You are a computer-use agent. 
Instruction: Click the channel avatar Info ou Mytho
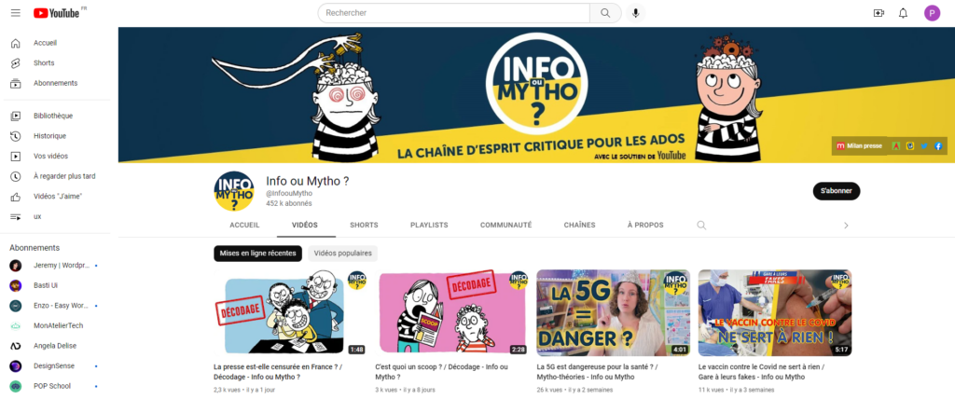[x=234, y=191]
